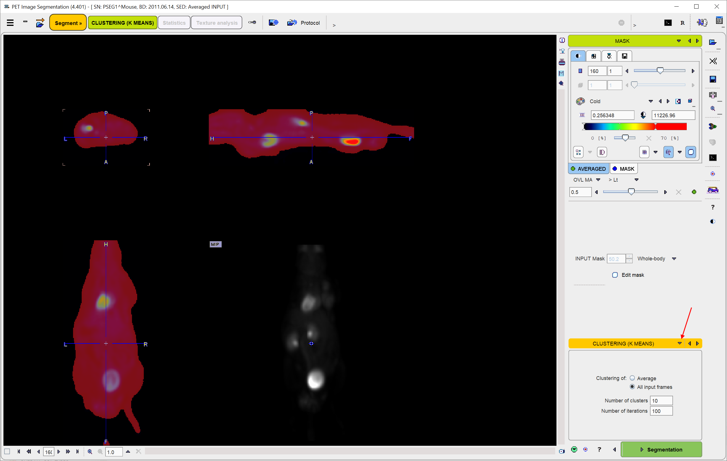Open the > Lt dropdown
The image size is (727, 461).
click(636, 180)
